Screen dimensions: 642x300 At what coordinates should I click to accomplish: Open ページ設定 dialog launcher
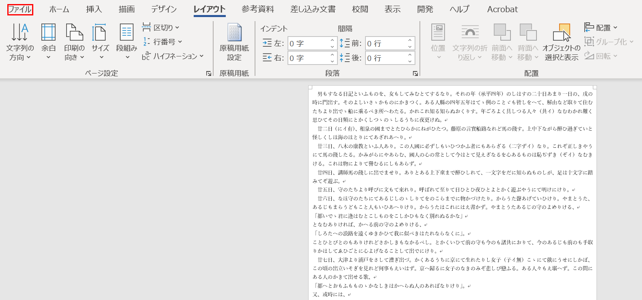(x=209, y=73)
